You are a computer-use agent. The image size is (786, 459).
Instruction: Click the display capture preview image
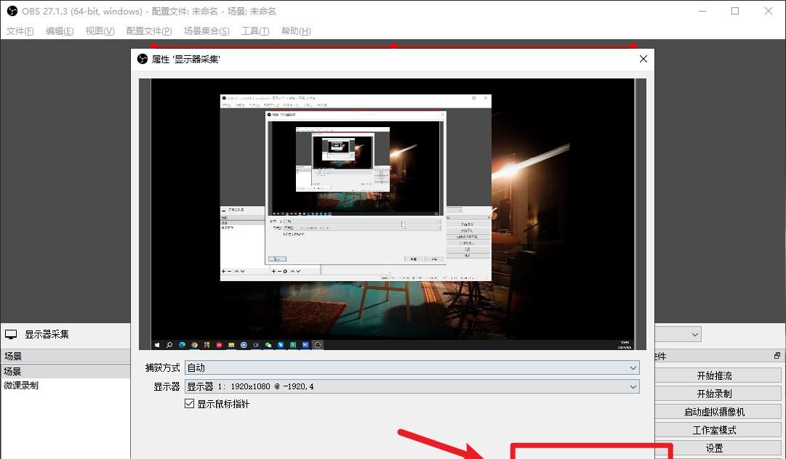click(x=393, y=214)
